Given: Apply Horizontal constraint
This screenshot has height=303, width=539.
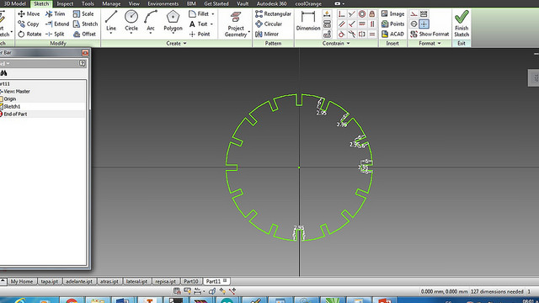Looking at the screenshot, I should tap(362, 24).
